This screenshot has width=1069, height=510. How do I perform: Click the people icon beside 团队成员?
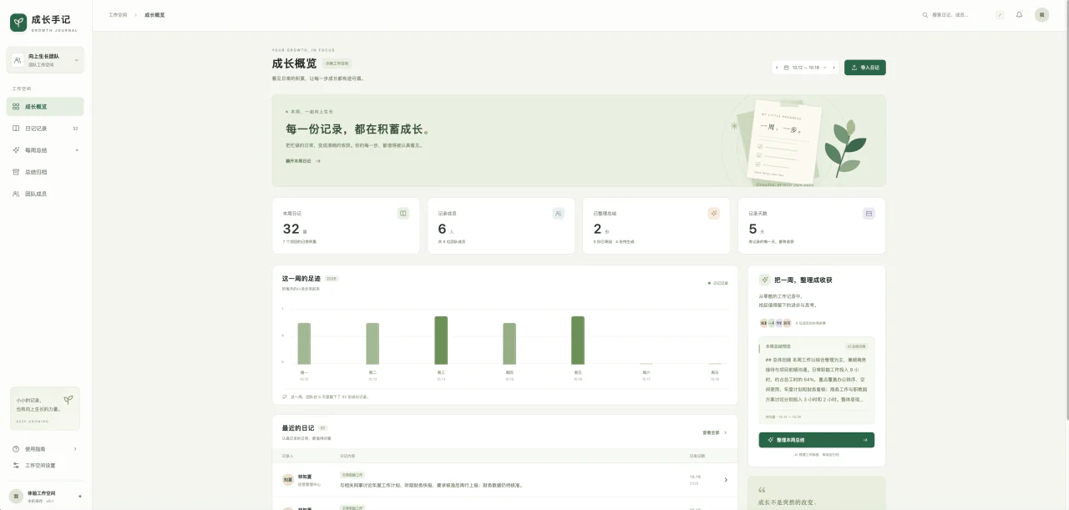pos(16,194)
